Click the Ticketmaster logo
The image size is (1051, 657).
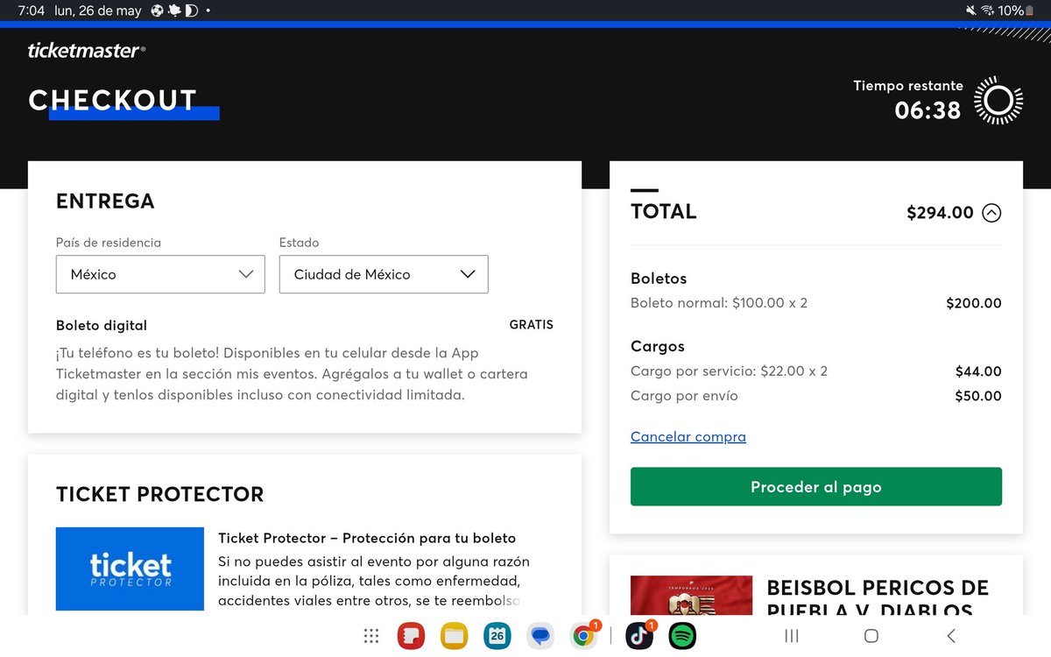click(x=87, y=51)
